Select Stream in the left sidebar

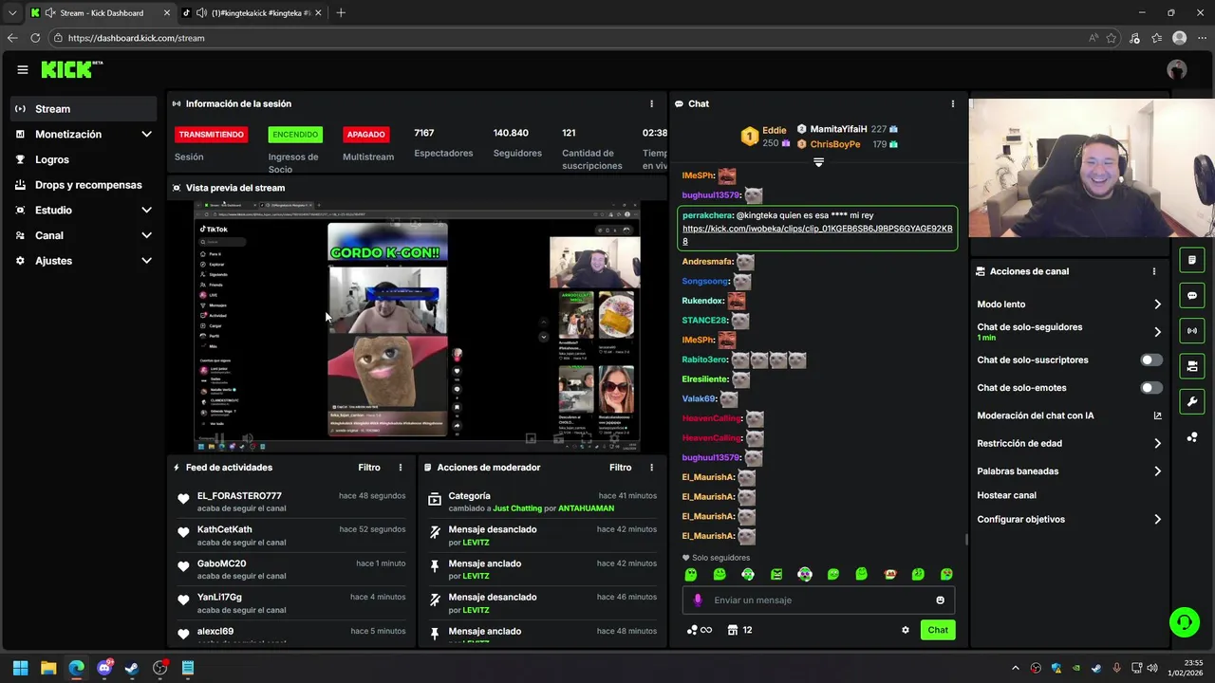(x=84, y=109)
